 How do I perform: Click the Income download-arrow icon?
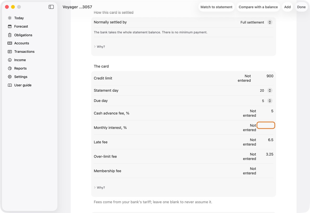10,60
